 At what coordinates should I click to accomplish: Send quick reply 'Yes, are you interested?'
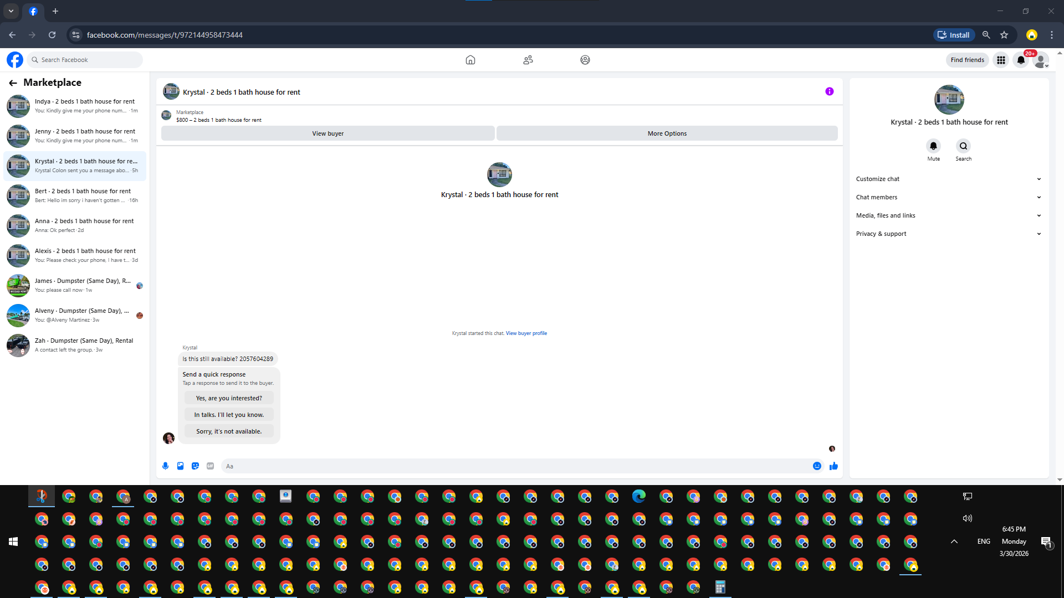click(229, 398)
